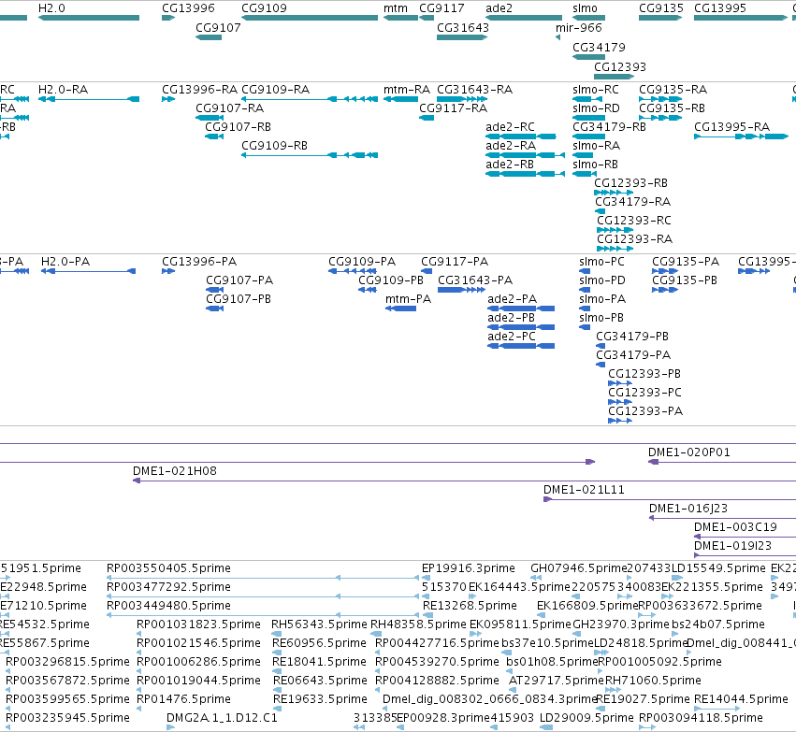Select the CG9117 gene label
Screen dimensions: 796x732
tap(441, 8)
